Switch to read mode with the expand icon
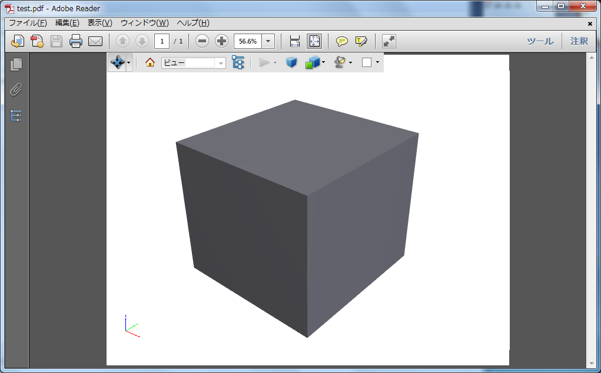This screenshot has width=601, height=373. [x=389, y=41]
